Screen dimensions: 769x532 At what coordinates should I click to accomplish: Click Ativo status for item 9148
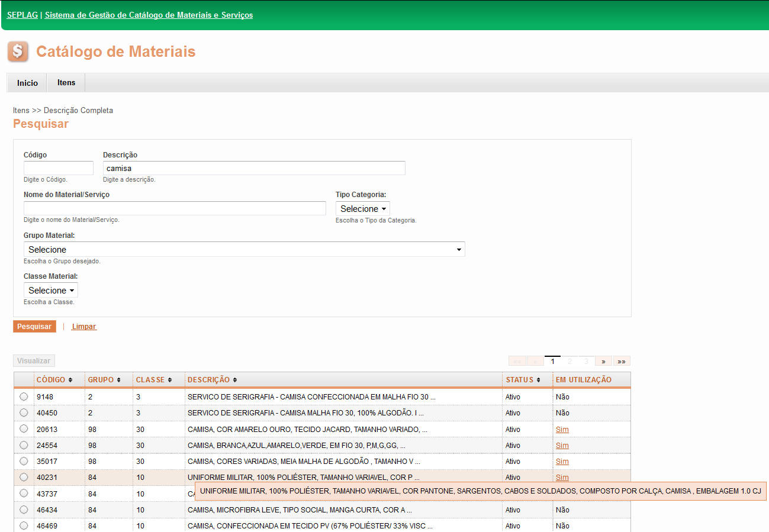click(513, 396)
